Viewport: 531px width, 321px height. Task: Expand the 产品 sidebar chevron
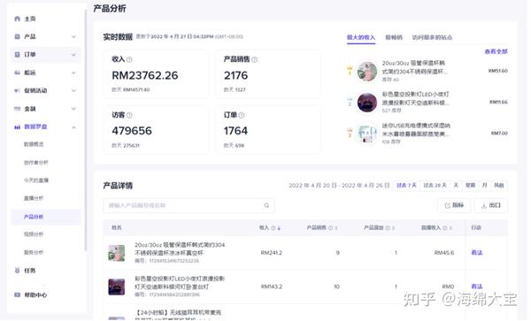(x=73, y=37)
